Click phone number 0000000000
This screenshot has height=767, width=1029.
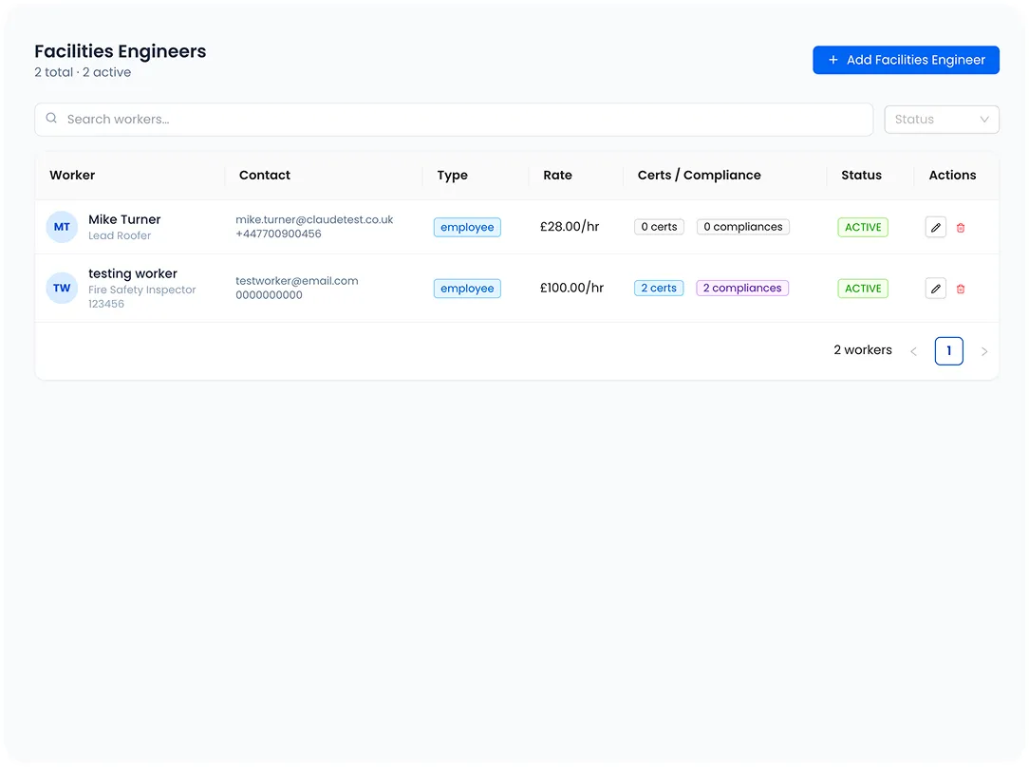point(269,295)
